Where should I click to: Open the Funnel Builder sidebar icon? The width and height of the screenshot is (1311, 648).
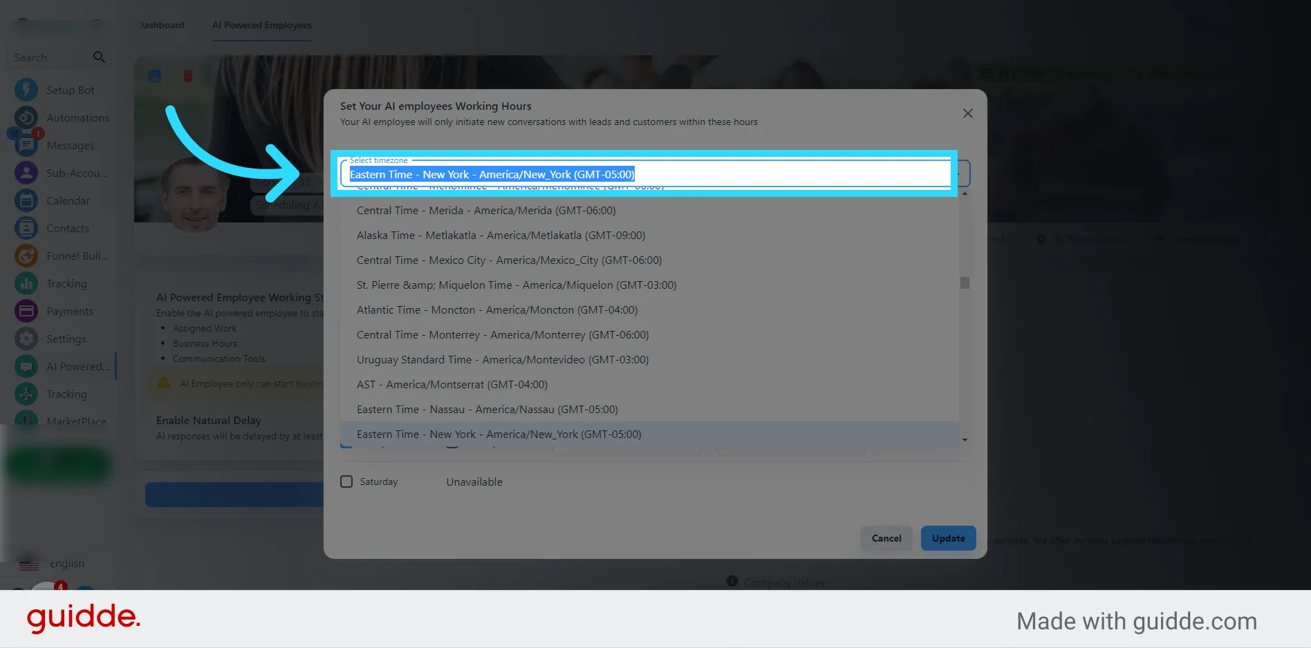26,256
